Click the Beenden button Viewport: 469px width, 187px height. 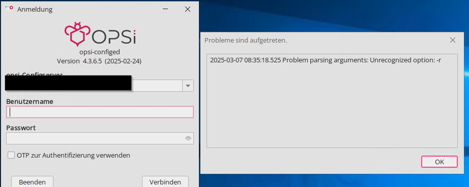[33, 181]
